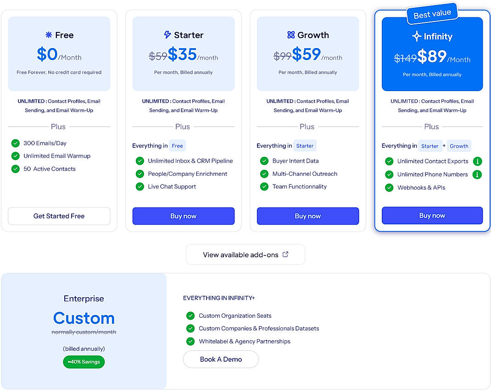
Task: Click check icon for Buyer Intent Data
Action: pos(264,161)
